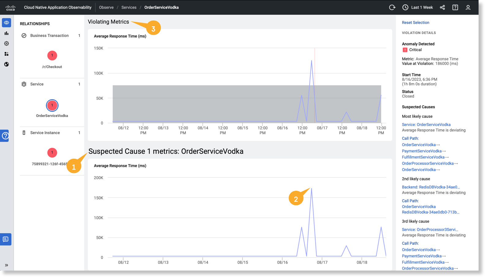Click 'Value at Violation: 186000 (ms)' text
485x277 pixels.
(430, 64)
